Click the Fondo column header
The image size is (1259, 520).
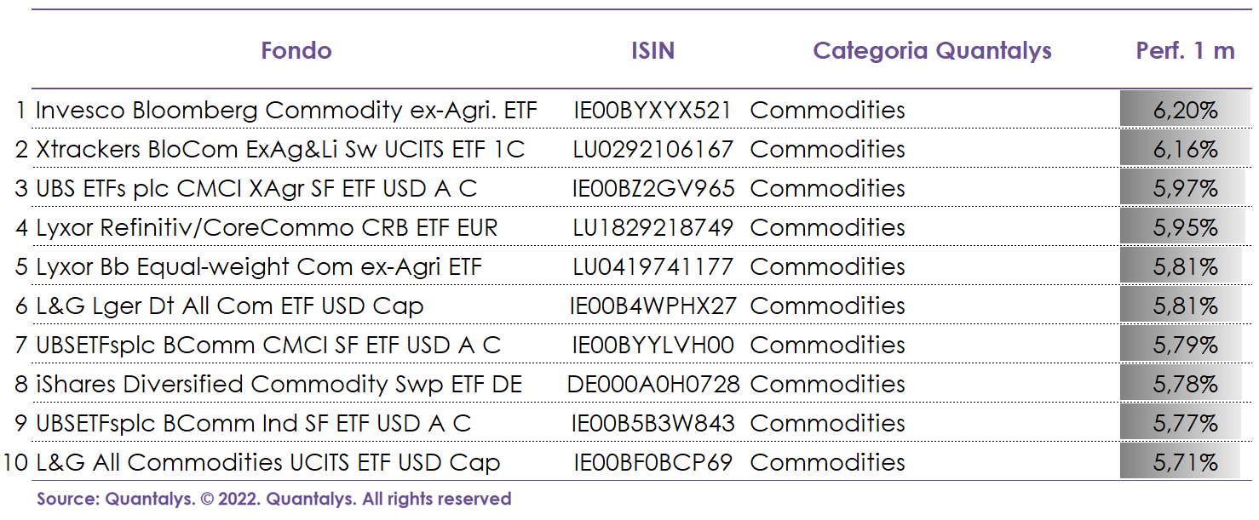click(x=296, y=50)
